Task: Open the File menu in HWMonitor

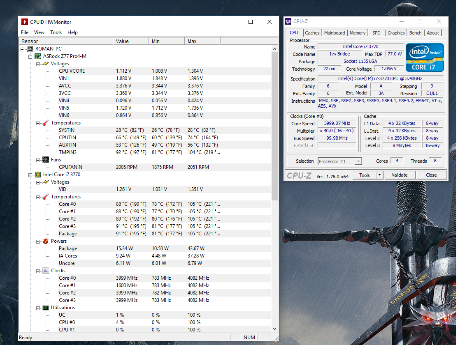Action: click(25, 32)
